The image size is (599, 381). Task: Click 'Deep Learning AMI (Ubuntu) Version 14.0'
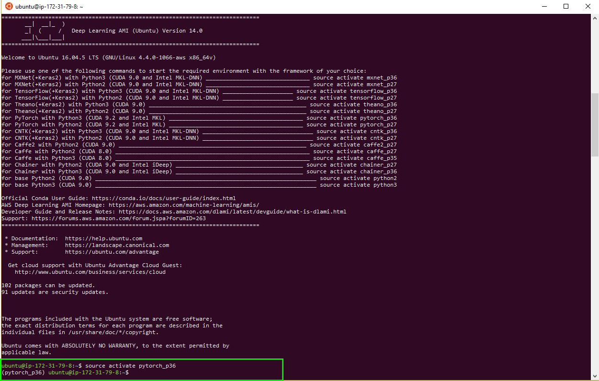(137, 31)
